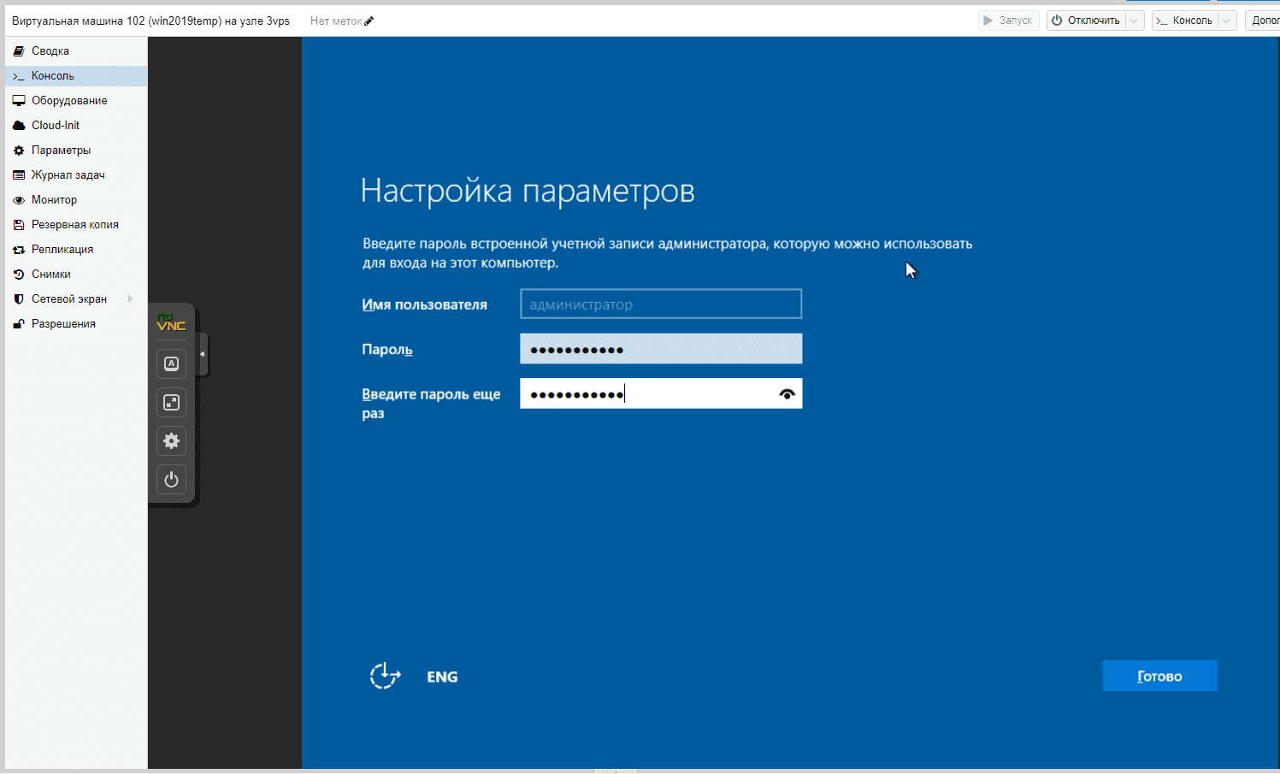Expand the Отключить dropdown arrow
The width and height of the screenshot is (1280, 774).
[x=1135, y=21]
